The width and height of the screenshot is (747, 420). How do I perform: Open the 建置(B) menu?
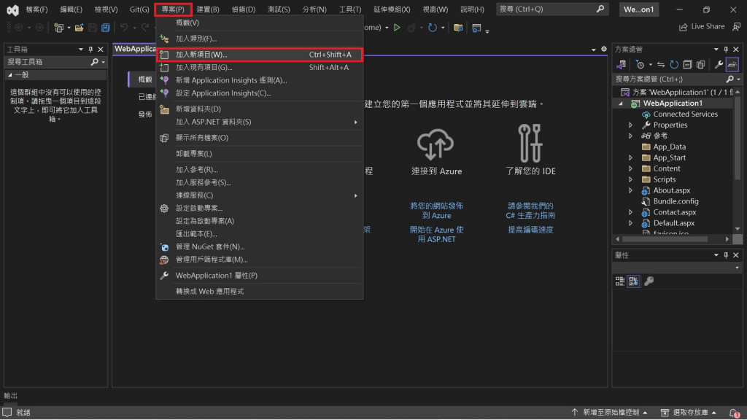pyautogui.click(x=208, y=9)
